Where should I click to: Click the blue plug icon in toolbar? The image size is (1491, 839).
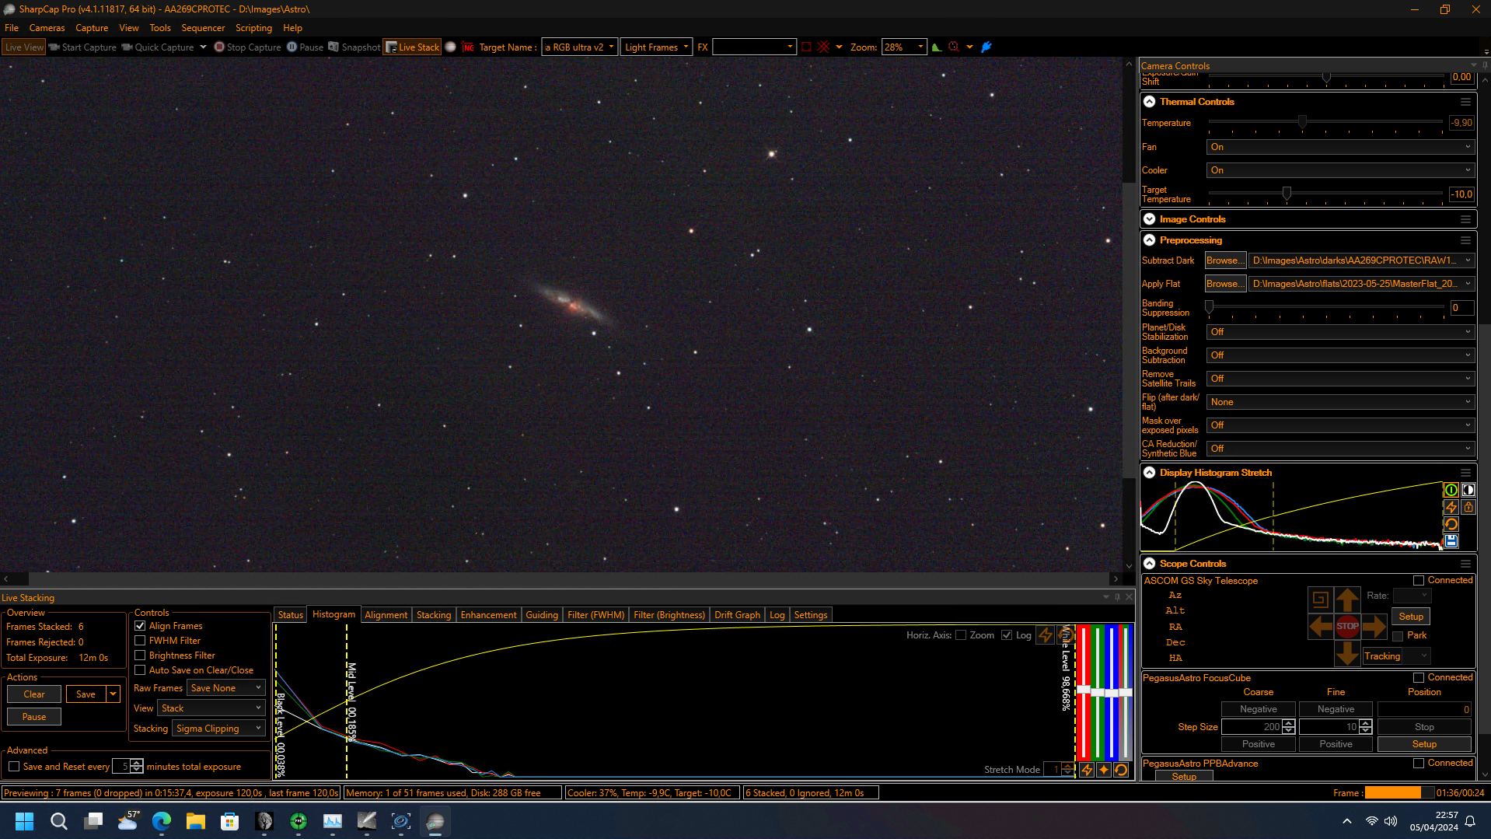tap(986, 47)
